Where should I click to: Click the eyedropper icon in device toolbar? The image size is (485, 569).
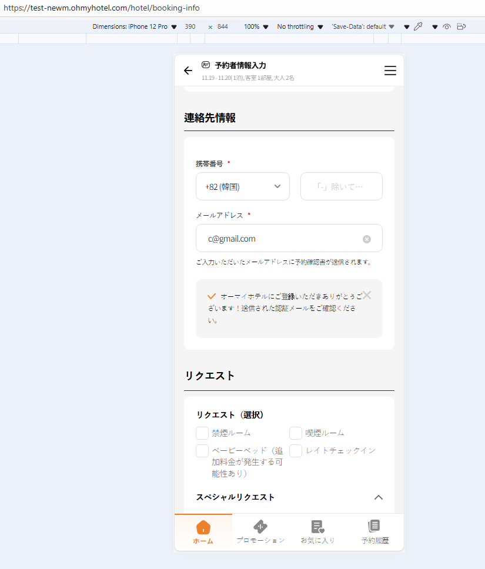(x=418, y=26)
